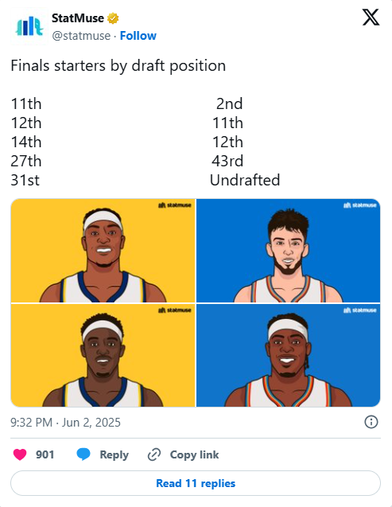Open bottom-left yellow player image
This screenshot has height=507, width=392.
point(103,355)
